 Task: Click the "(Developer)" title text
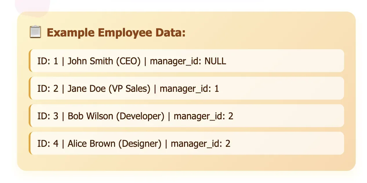point(142,116)
